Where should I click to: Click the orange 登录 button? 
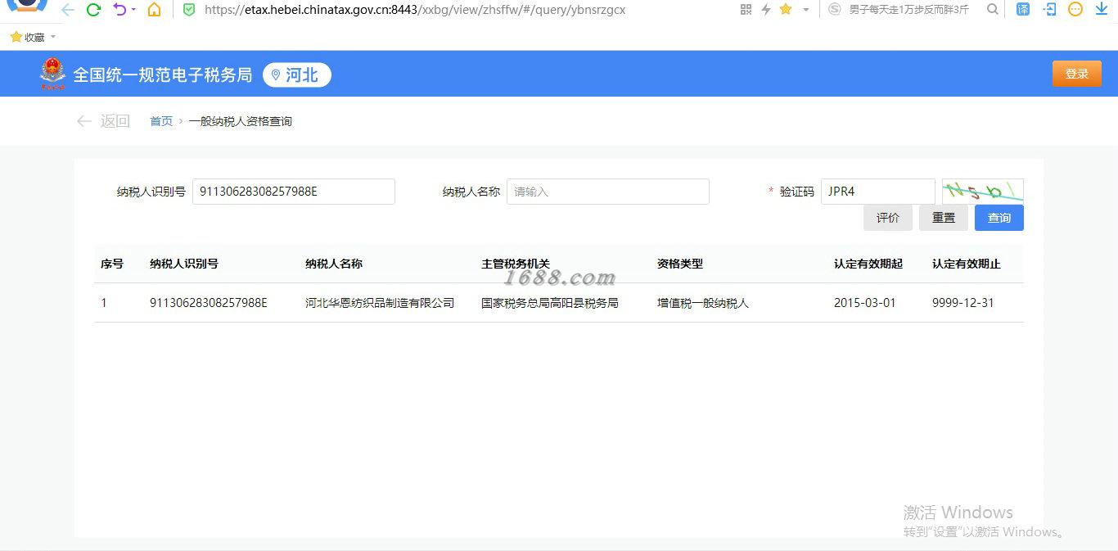[x=1077, y=74]
